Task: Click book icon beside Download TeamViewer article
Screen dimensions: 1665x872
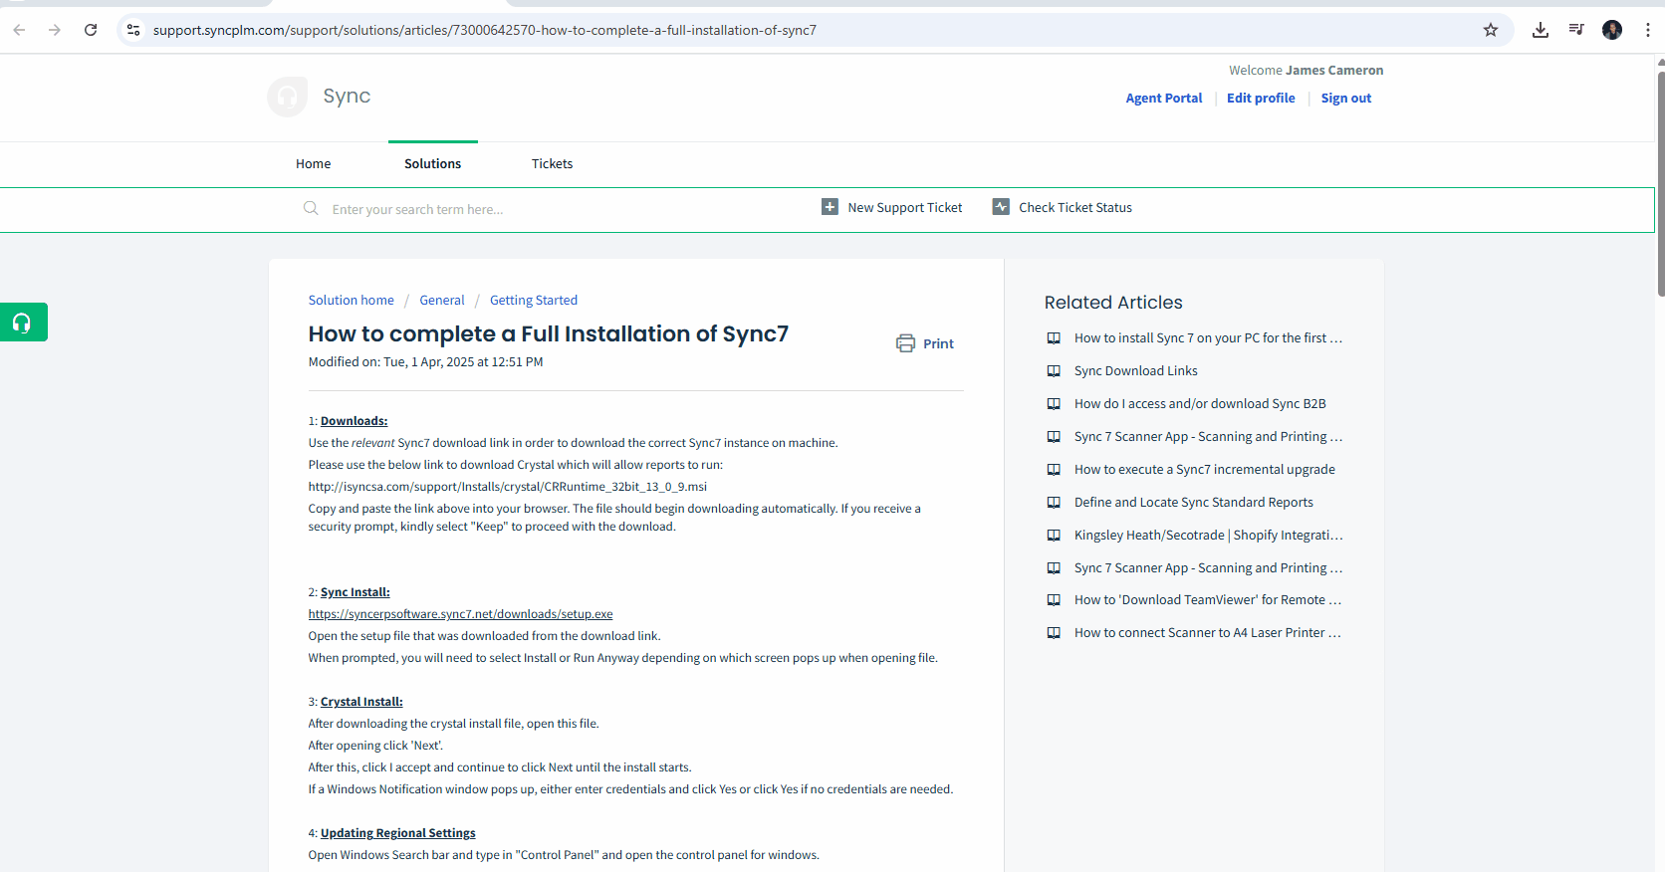Action: coord(1054,600)
